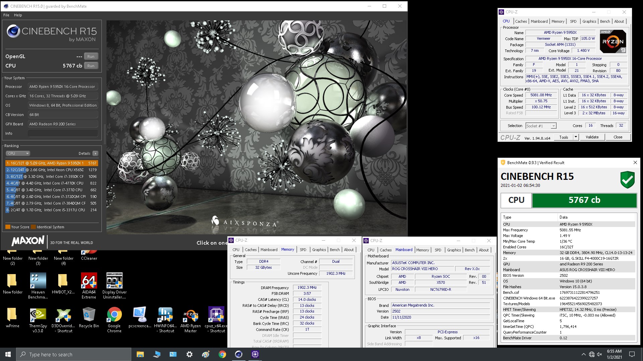Click the Cinebench taskbar icon
The width and height of the screenshot is (643, 361).
pos(238,354)
